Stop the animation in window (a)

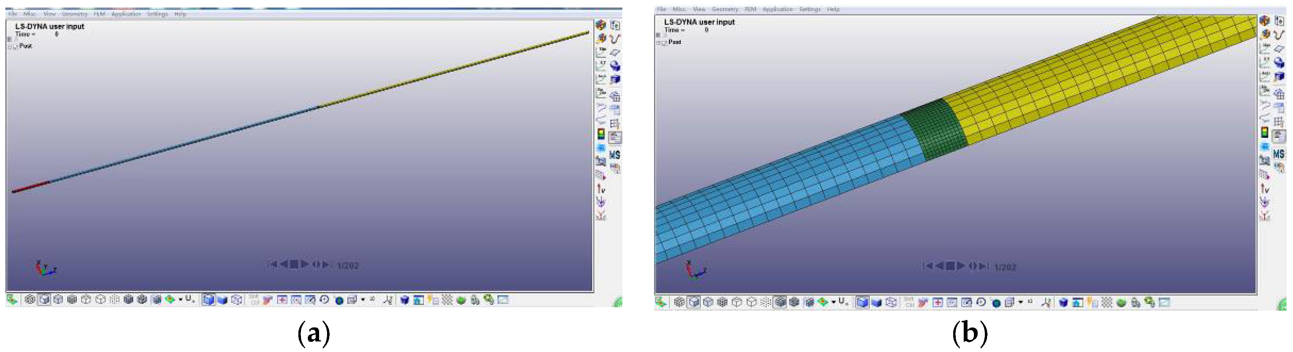coord(294,264)
